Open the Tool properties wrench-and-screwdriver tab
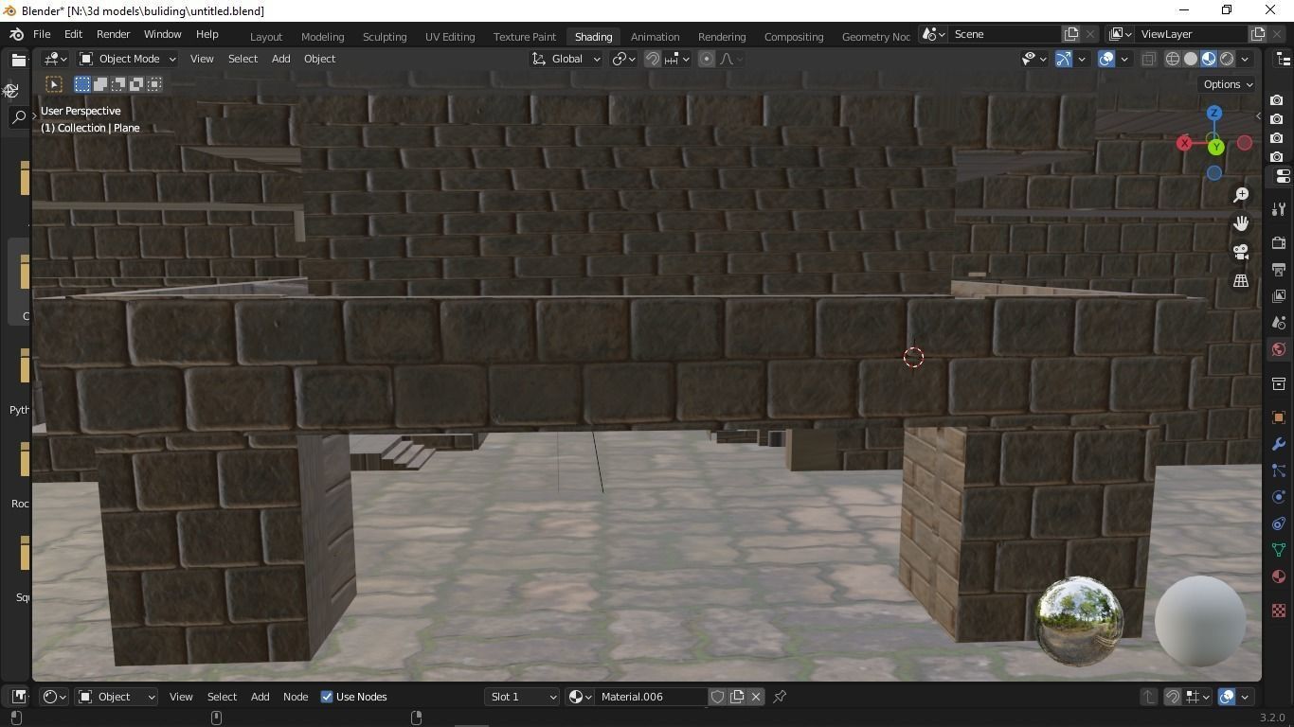The image size is (1294, 727). pos(1279,209)
